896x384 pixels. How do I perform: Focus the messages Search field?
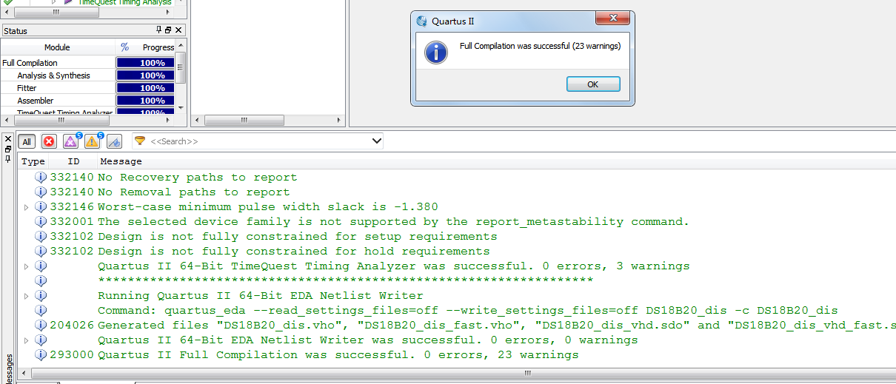tap(259, 141)
